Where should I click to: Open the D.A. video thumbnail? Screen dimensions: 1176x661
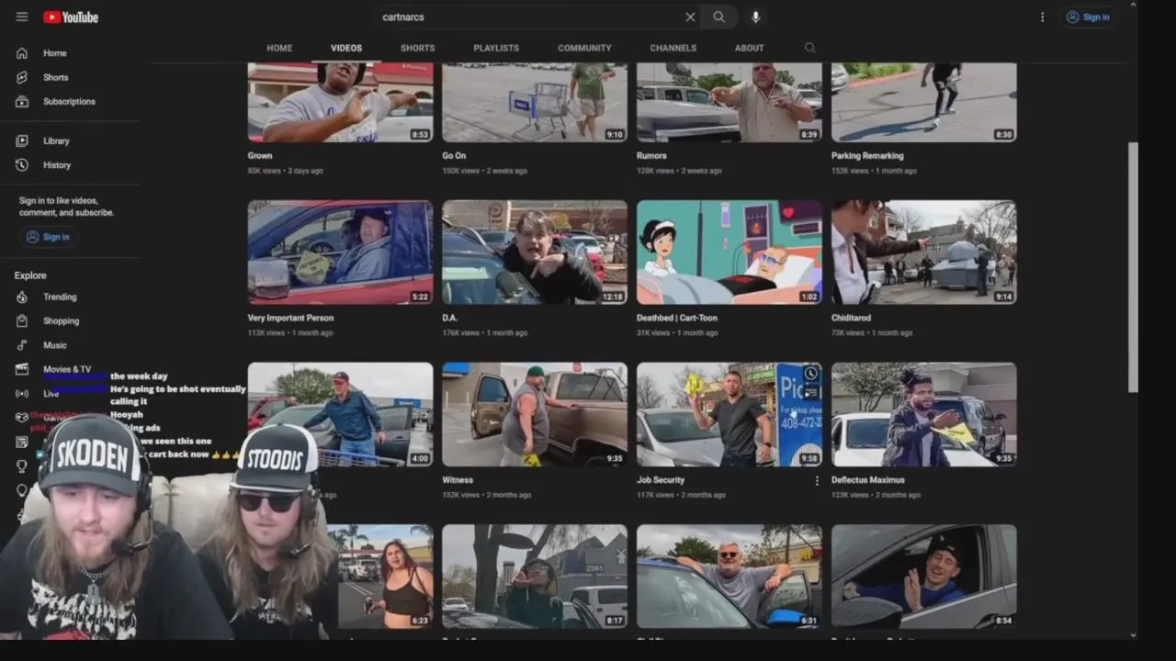point(535,252)
